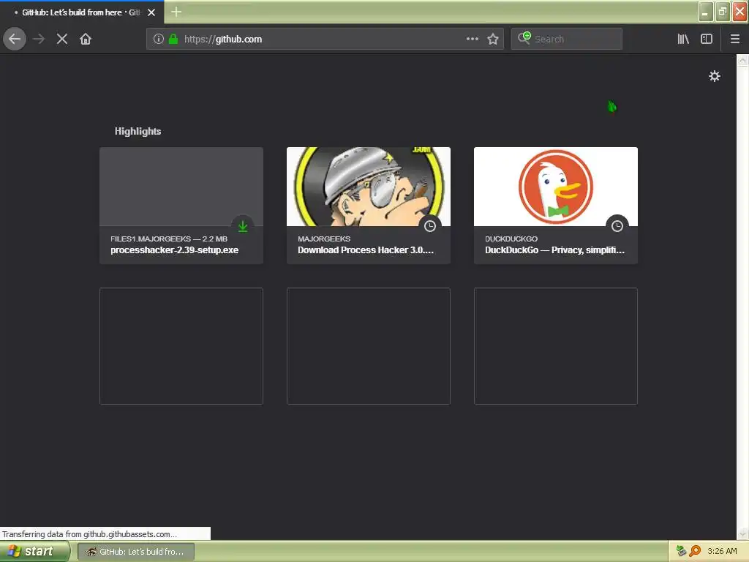Open the home page via the house icon
This screenshot has width=749, height=562.
point(86,39)
